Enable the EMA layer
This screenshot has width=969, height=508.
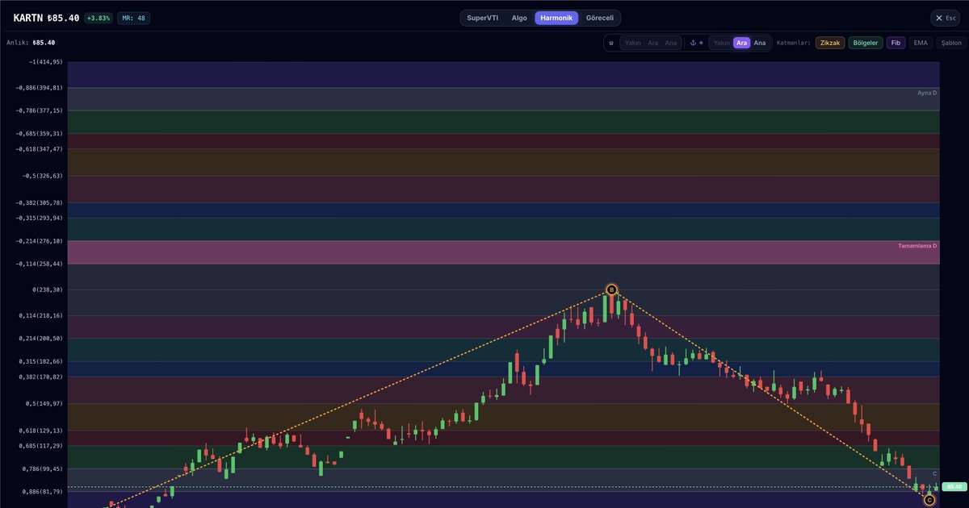pyautogui.click(x=921, y=43)
